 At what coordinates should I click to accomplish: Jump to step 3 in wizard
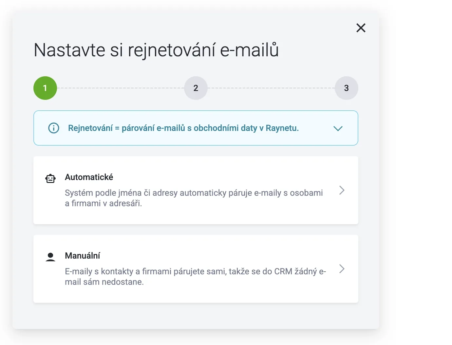(x=346, y=88)
